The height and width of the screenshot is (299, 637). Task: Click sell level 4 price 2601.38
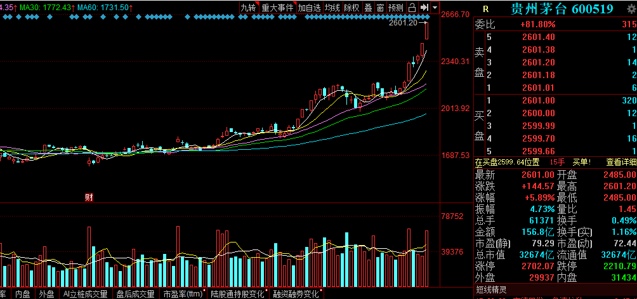pyautogui.click(x=539, y=50)
